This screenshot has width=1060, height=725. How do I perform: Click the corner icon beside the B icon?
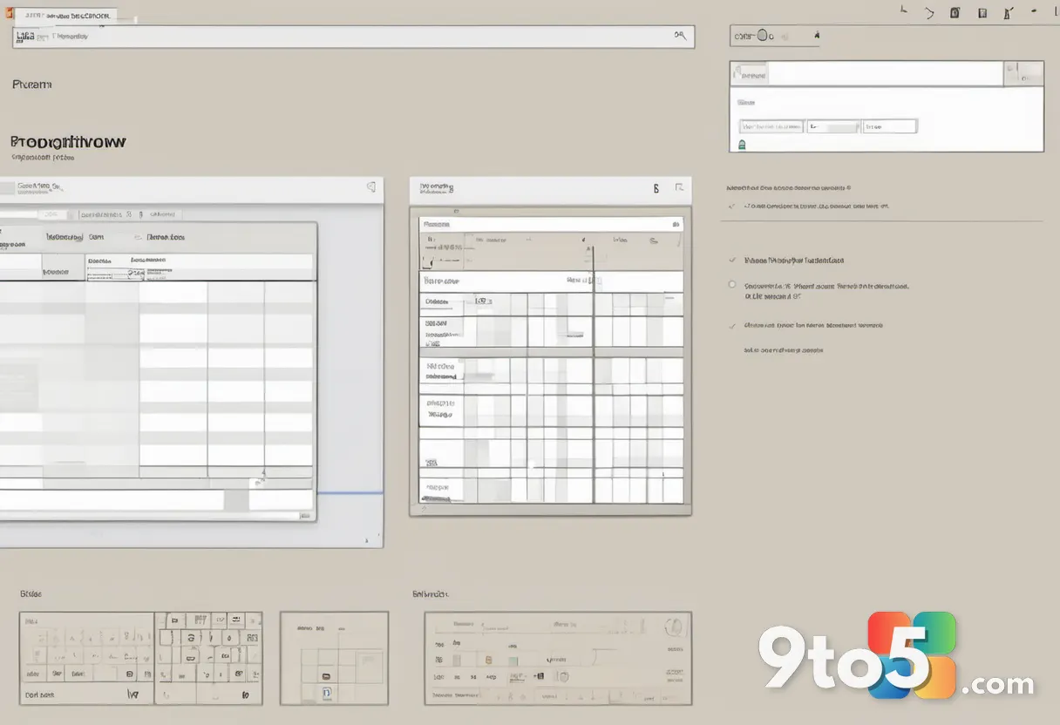tap(679, 188)
